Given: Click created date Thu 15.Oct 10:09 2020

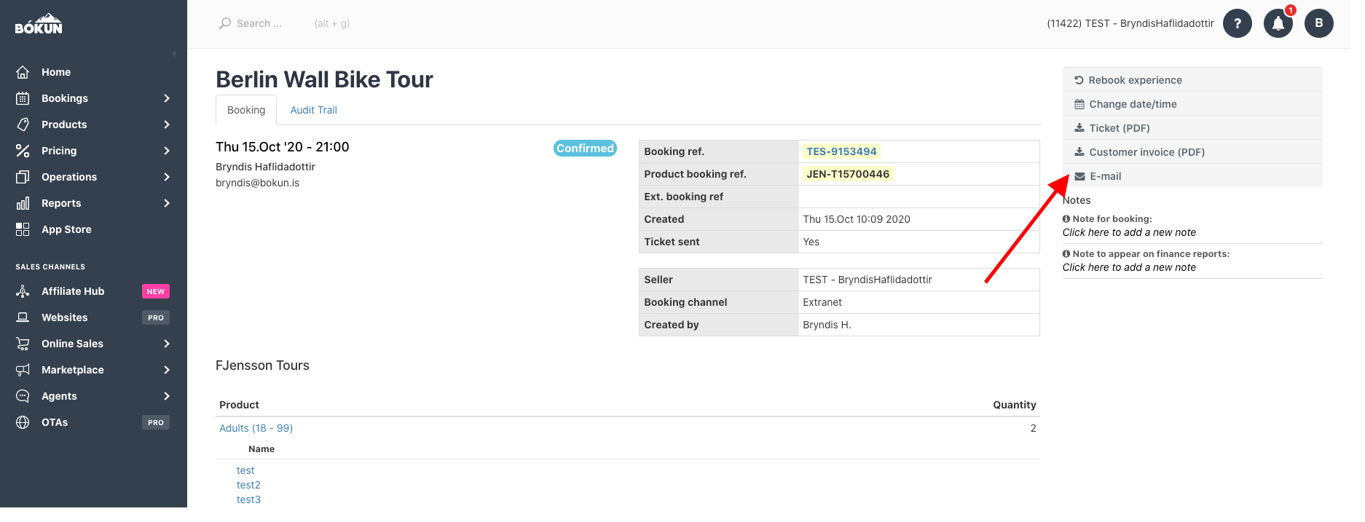Looking at the screenshot, I should [x=857, y=219].
